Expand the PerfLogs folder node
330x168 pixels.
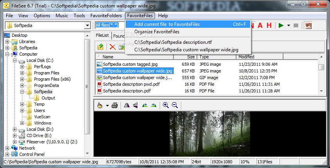coord(22,67)
